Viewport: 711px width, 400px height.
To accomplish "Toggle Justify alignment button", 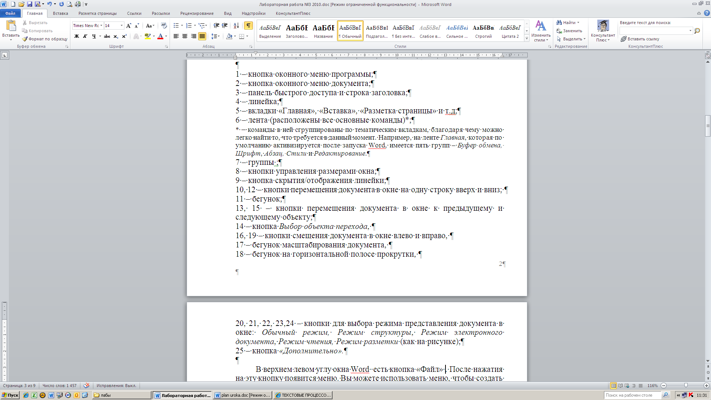I will pos(202,36).
